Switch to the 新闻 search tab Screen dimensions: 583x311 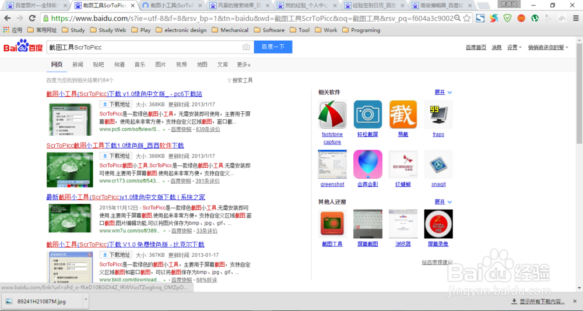78,65
